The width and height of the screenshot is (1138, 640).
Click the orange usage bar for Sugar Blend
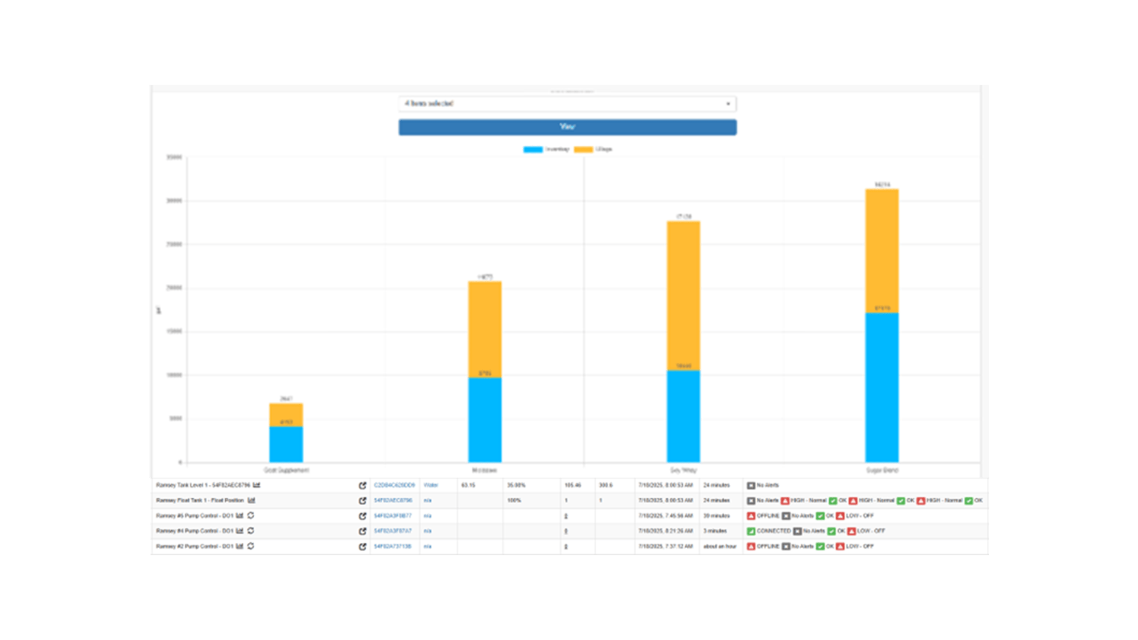[x=881, y=249]
